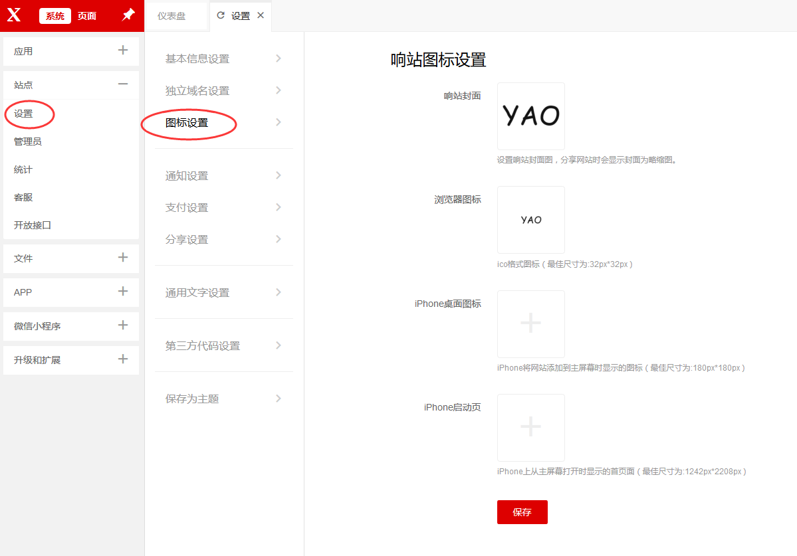Open 基本信息设置 chevron arrow
The width and height of the screenshot is (797, 556).
[278, 58]
